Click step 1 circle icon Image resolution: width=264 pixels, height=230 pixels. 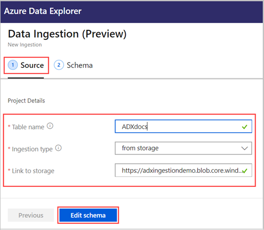point(13,65)
